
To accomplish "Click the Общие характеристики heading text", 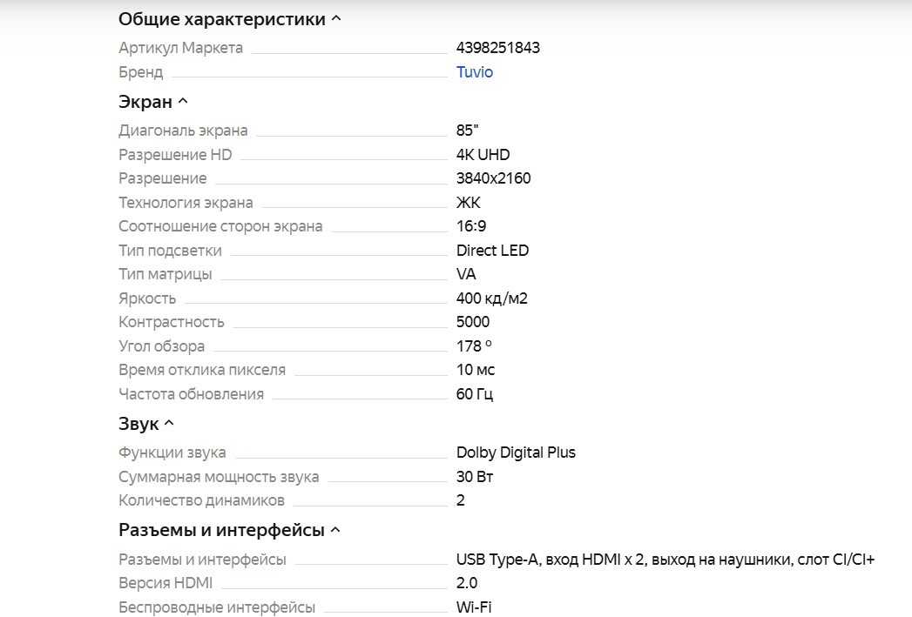I will pyautogui.click(x=221, y=19).
